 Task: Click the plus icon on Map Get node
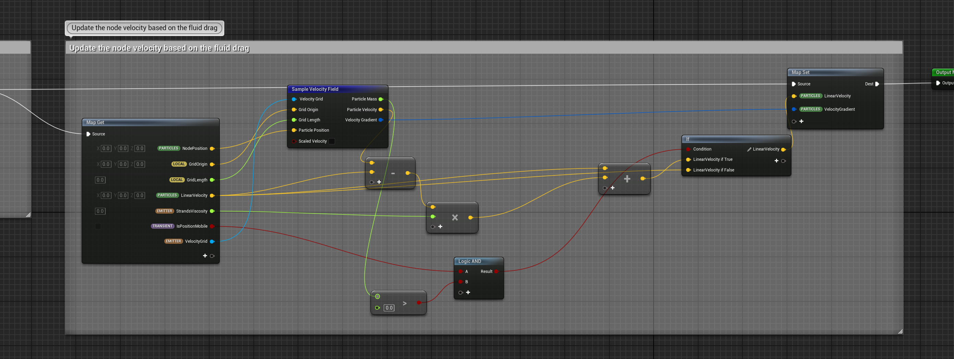click(205, 256)
